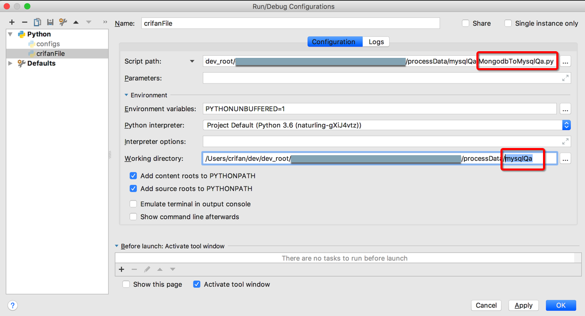Click Cancel button

[486, 306]
